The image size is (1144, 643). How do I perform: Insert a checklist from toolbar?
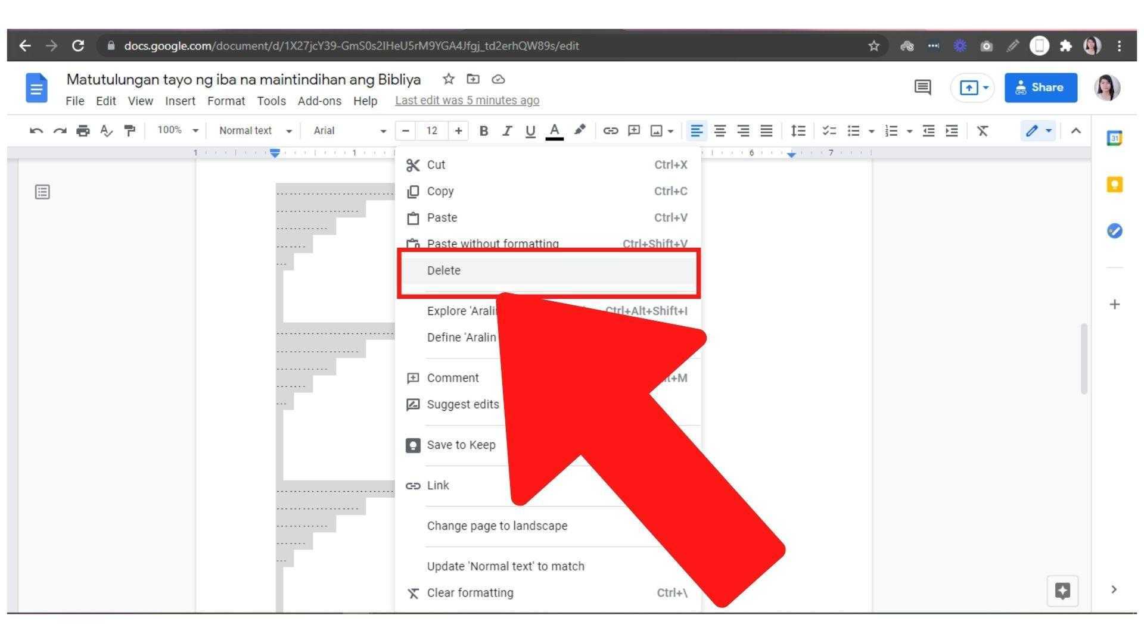click(829, 131)
